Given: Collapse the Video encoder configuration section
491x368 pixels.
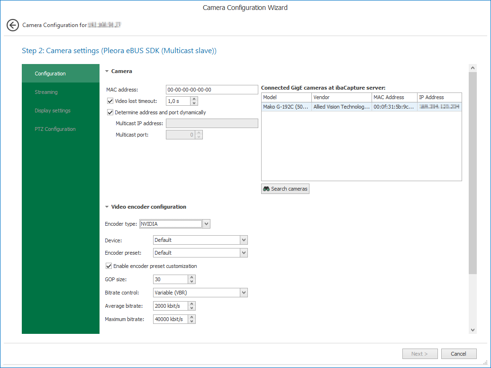Looking at the screenshot, I should point(107,207).
